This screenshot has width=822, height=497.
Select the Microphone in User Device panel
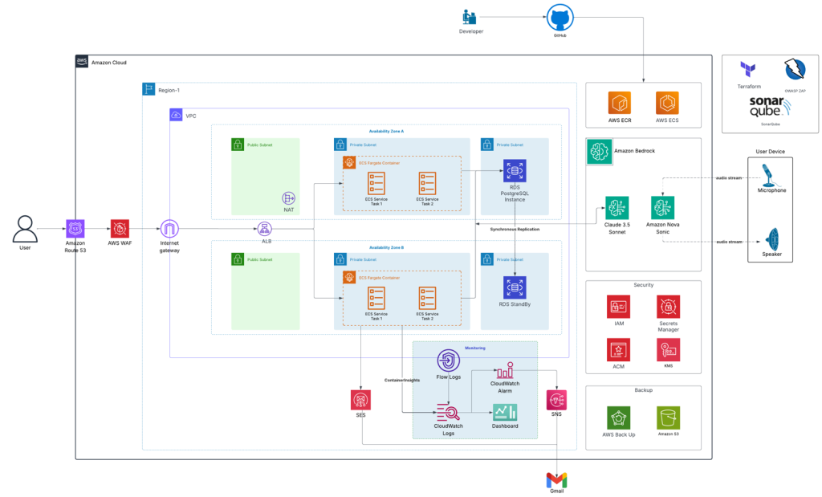pos(771,178)
